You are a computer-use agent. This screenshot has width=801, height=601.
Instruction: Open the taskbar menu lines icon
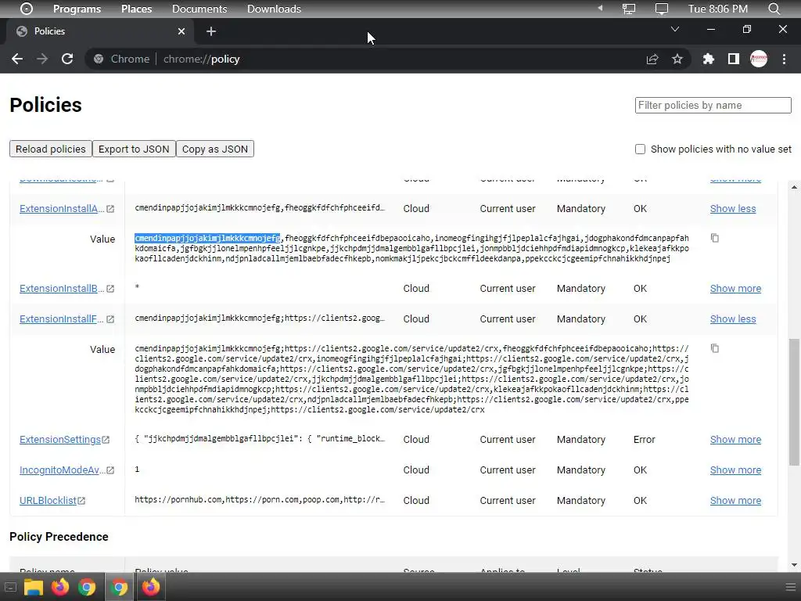pos(790,587)
